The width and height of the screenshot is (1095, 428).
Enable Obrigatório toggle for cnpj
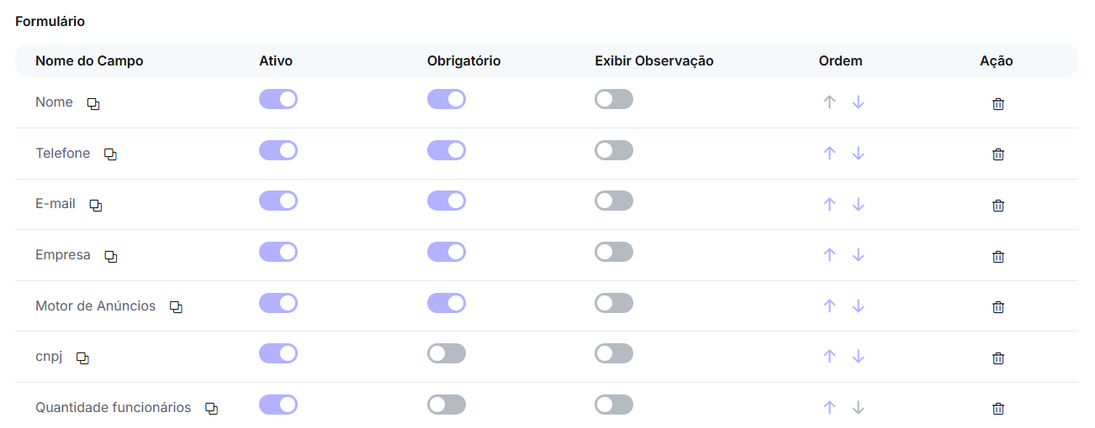coord(447,353)
